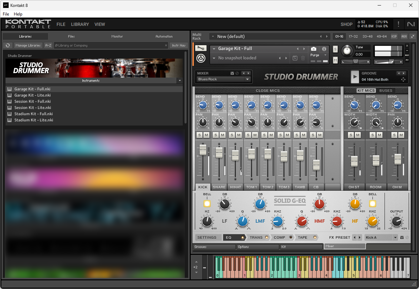This screenshot has width=419, height=289.
Task: Center the instrument pan
Action: coord(356,62)
